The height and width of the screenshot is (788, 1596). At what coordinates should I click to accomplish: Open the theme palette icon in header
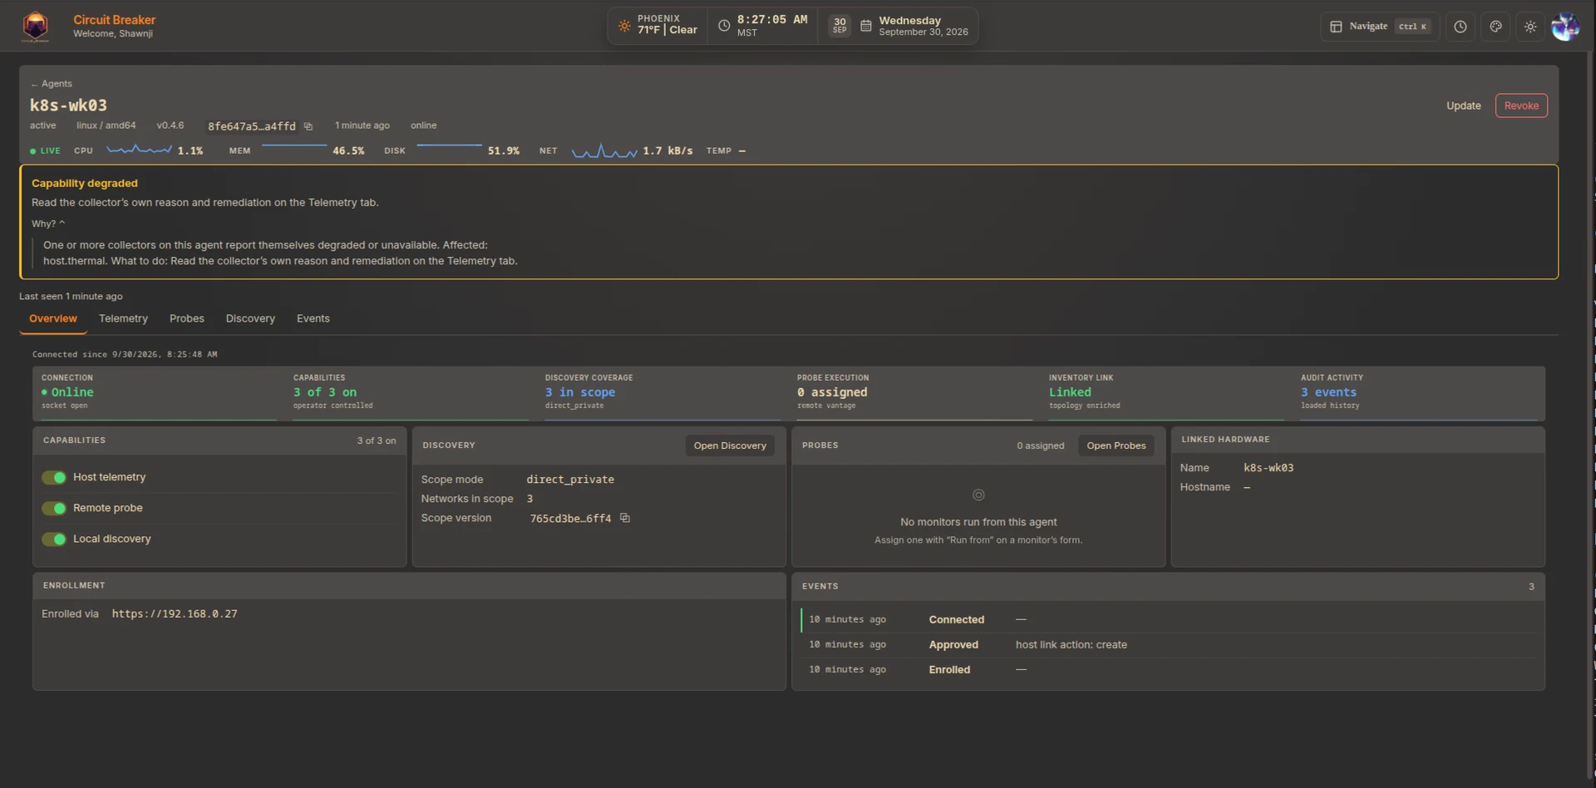[1495, 27]
